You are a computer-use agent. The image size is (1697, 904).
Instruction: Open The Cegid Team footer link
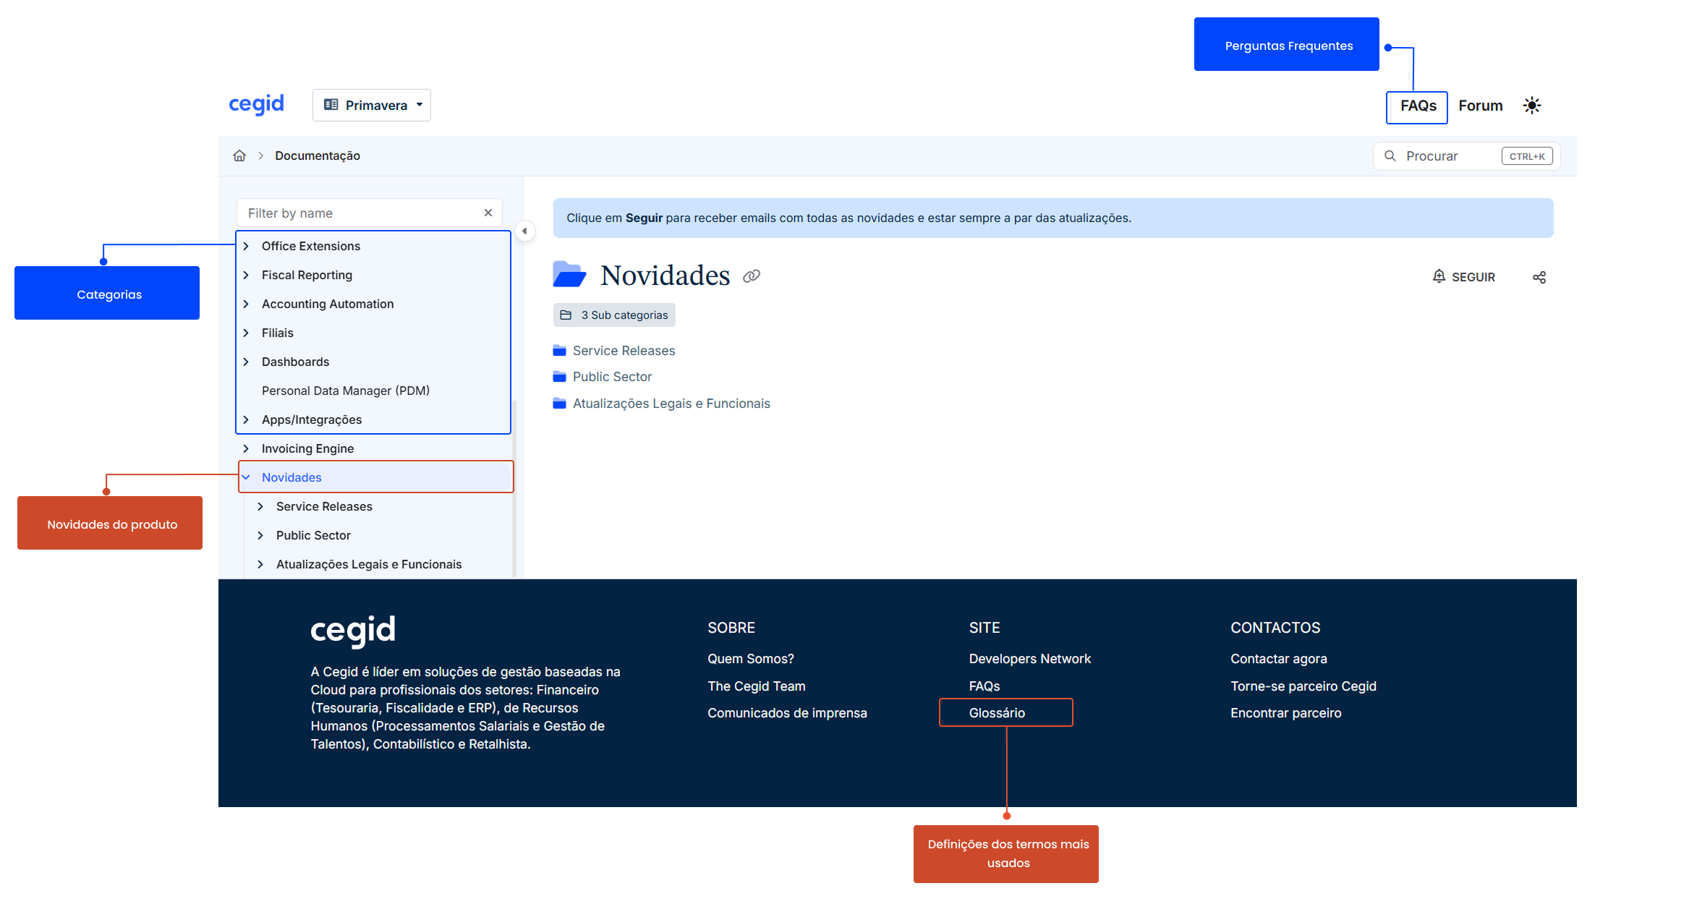pos(756,686)
